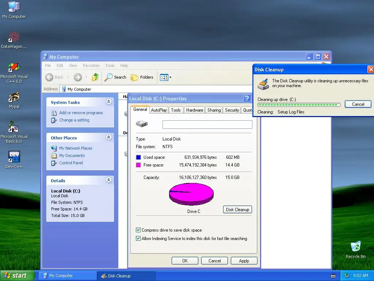The image size is (374, 281).
Task: Switch to the General tab
Action: [x=140, y=109]
